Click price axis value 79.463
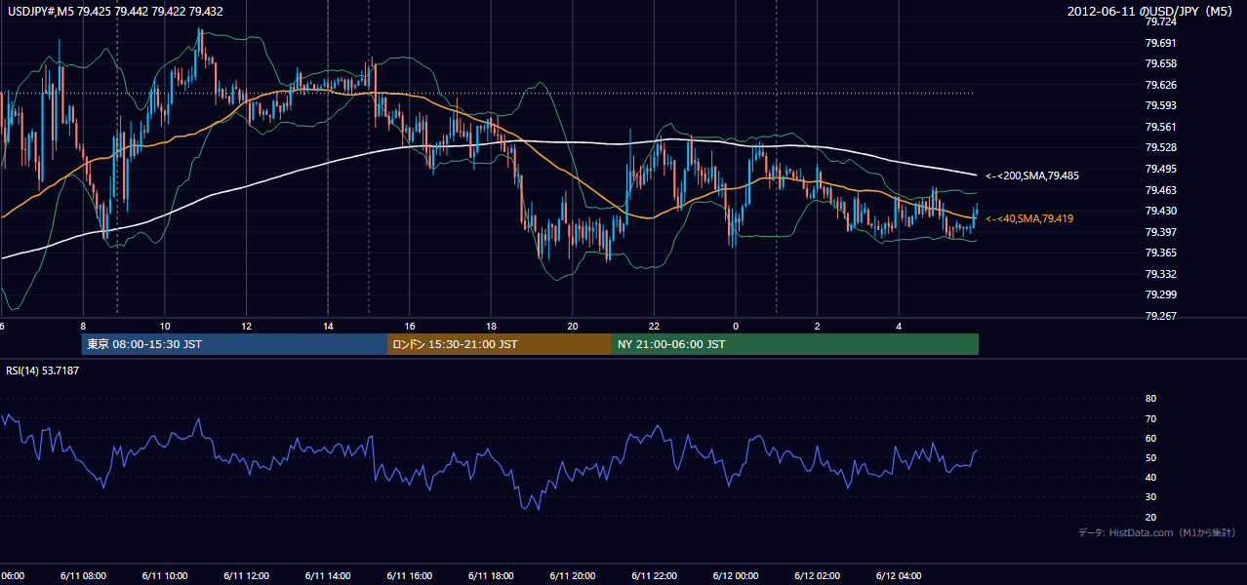This screenshot has height=585, width=1247. tap(1159, 190)
